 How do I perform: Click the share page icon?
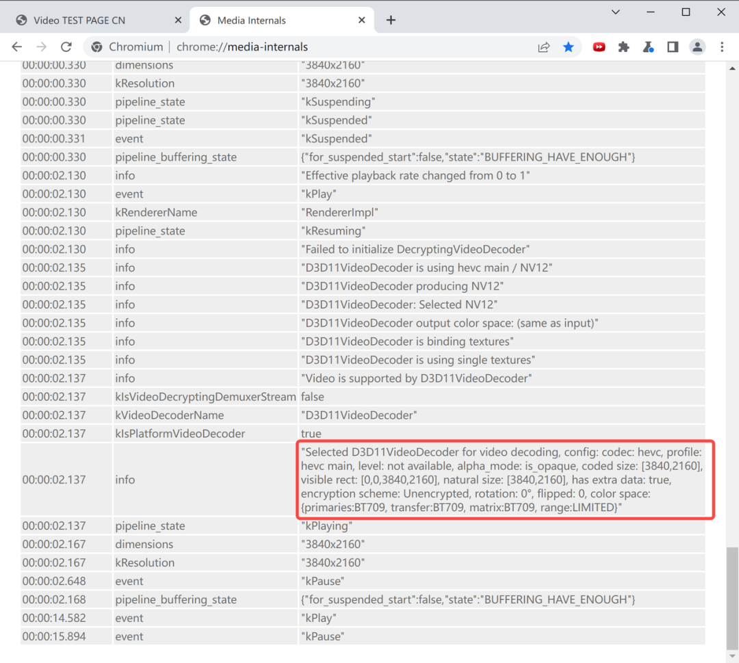tap(544, 47)
